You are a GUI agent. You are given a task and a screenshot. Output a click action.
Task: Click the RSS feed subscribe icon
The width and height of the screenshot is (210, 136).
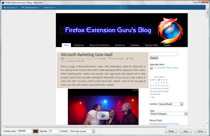point(151,68)
